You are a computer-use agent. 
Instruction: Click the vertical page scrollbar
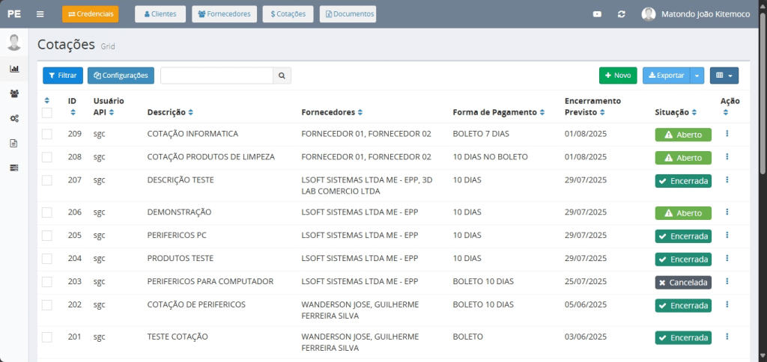(763, 93)
